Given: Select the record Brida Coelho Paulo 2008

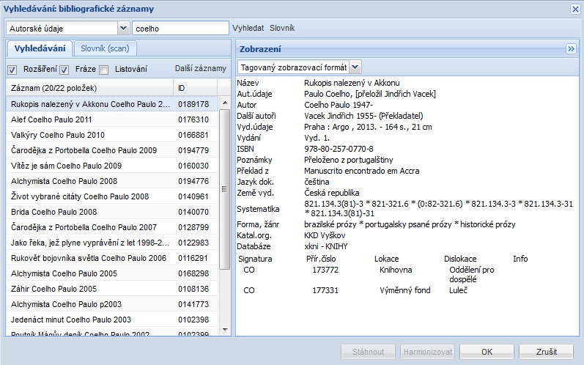Looking at the screenshot, I should point(54,212).
